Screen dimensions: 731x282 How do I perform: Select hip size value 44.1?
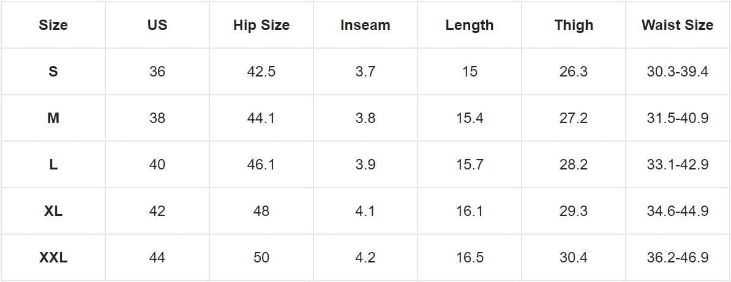[261, 118]
